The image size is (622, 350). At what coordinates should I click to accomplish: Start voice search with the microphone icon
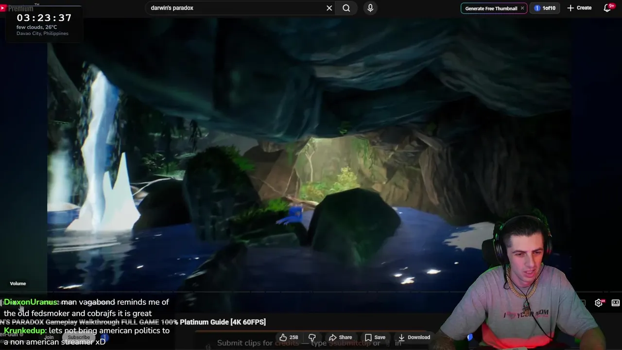(370, 8)
